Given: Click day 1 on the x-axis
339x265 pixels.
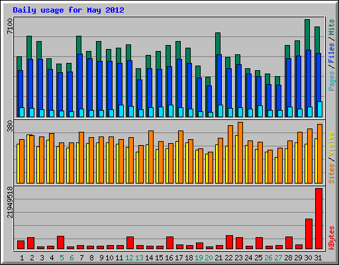Looking at the screenshot, I should click(22, 258).
